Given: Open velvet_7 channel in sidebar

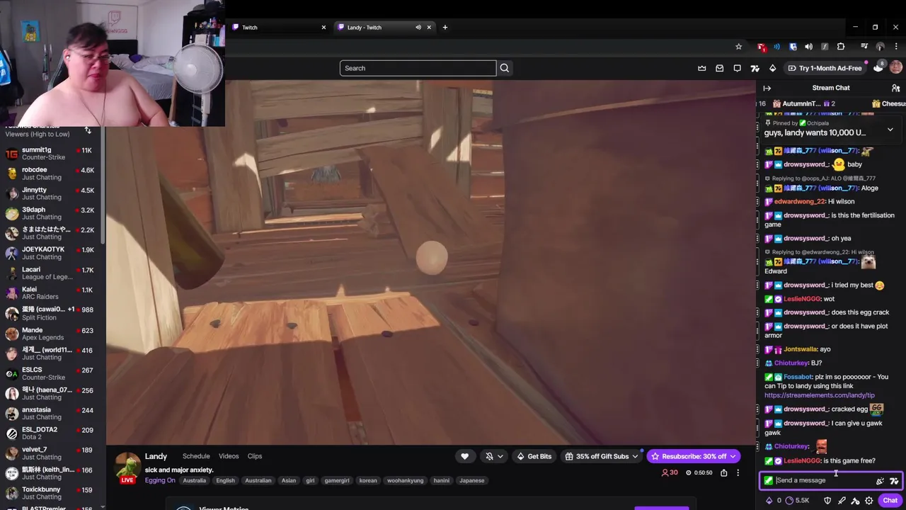Looking at the screenshot, I should 53,453.
